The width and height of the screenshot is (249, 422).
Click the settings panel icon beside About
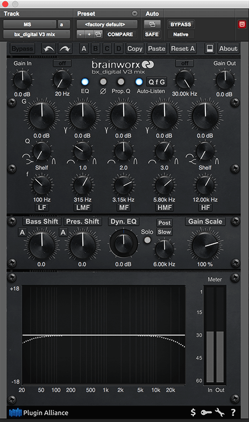click(x=210, y=49)
